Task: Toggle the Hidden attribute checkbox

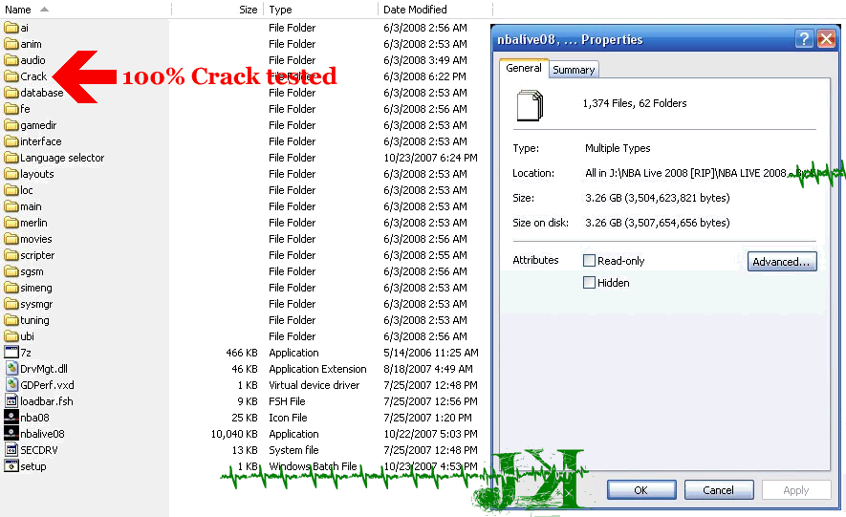Action: [x=589, y=283]
